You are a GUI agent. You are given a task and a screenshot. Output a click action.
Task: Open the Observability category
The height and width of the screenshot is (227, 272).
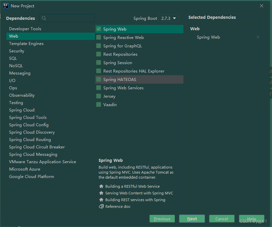tap(51, 95)
